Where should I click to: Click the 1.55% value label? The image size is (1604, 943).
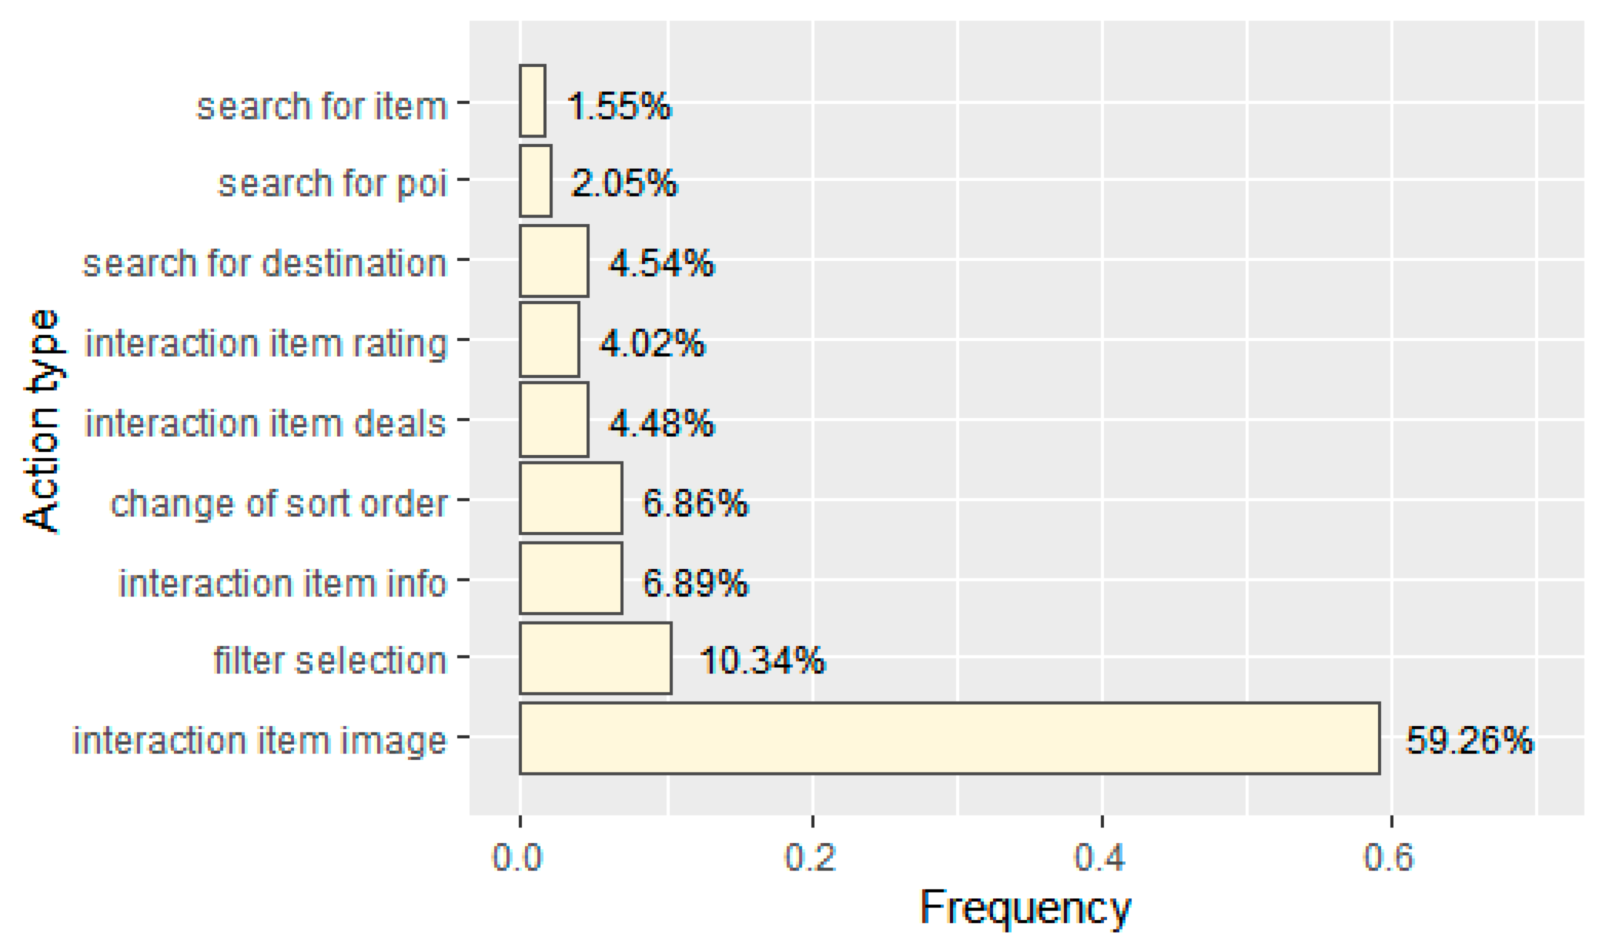[618, 105]
